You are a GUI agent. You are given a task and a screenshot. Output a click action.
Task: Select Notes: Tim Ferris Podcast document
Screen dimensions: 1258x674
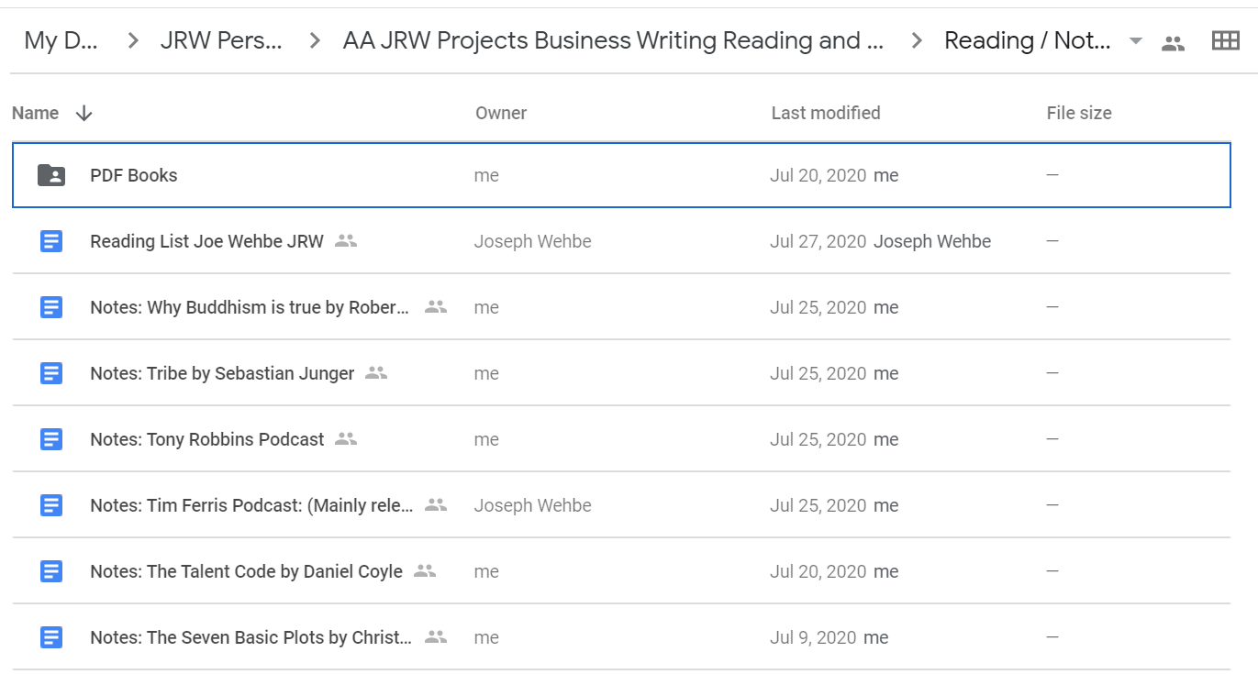[251, 505]
